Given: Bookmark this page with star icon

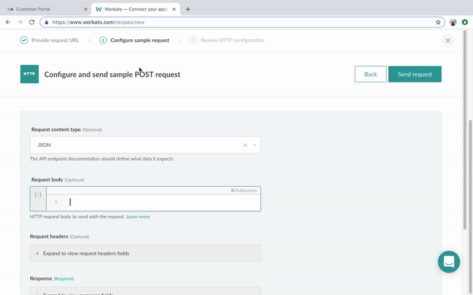Looking at the screenshot, I should [x=438, y=22].
